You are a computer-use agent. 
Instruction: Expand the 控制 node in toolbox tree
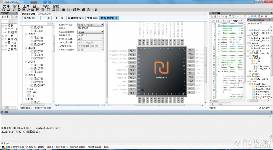(x=3, y=26)
